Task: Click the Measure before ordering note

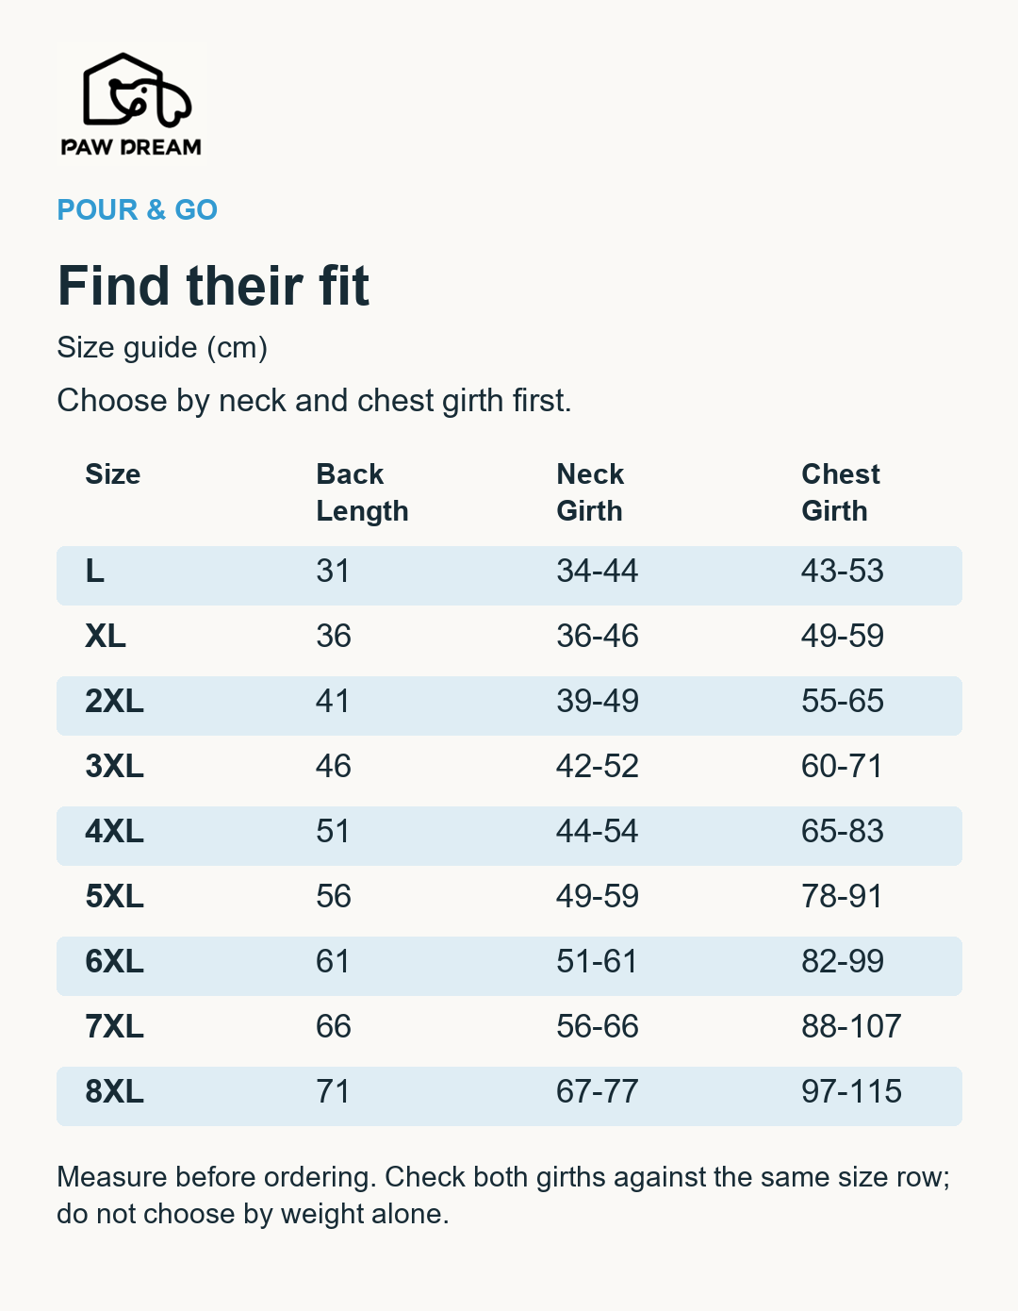Action: click(x=503, y=1195)
